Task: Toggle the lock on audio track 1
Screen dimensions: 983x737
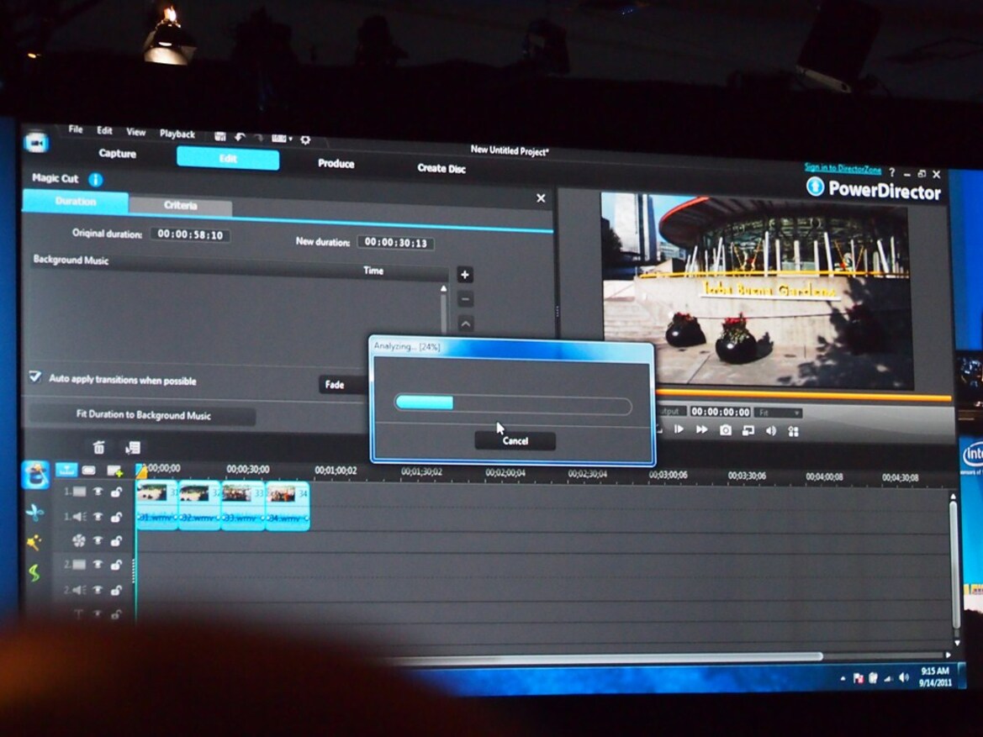Action: [116, 517]
